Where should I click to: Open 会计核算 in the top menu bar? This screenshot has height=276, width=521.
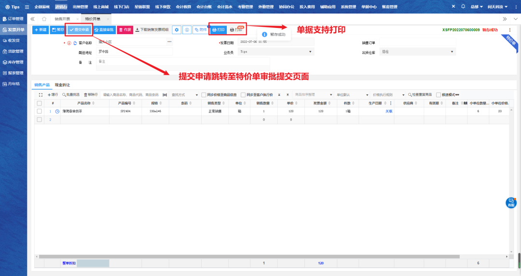183,7
